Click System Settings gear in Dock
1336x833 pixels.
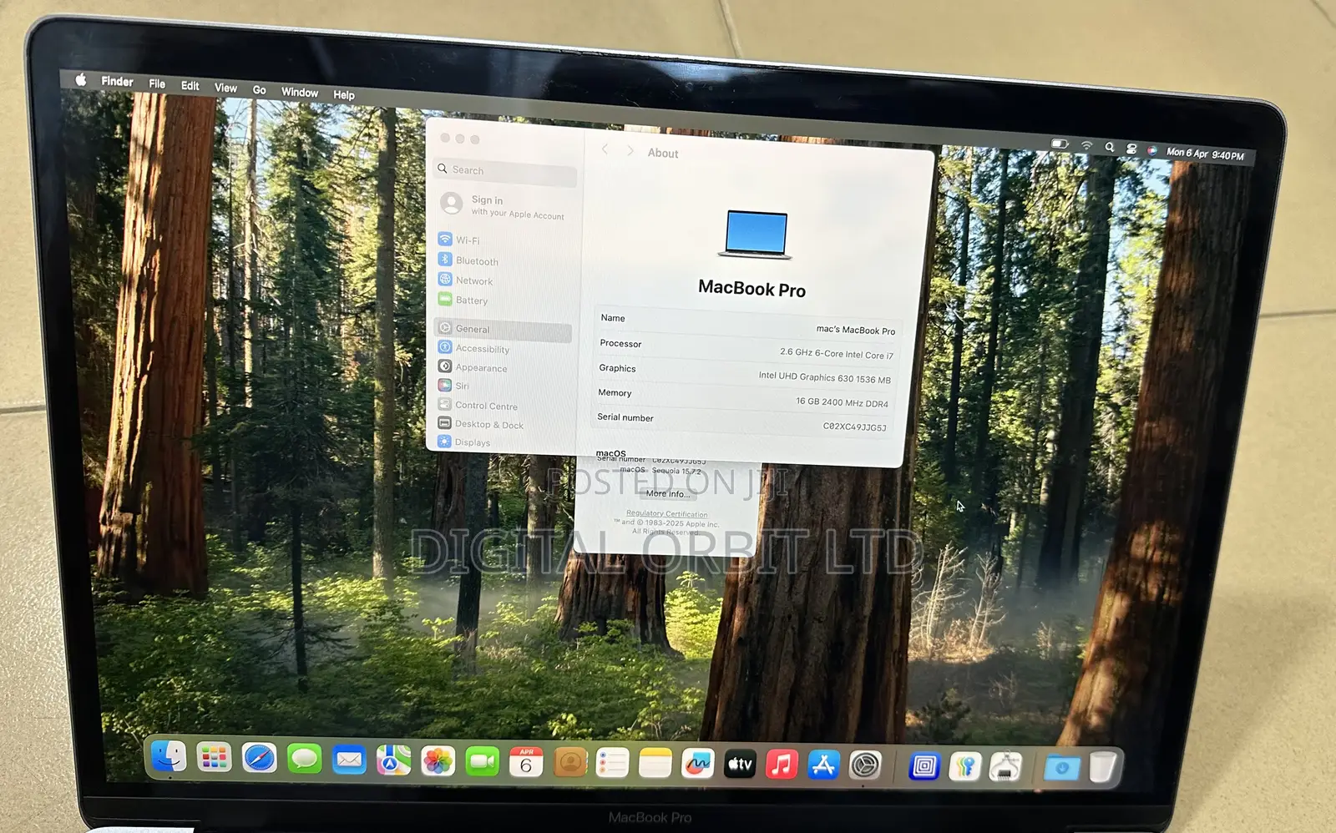coord(865,765)
